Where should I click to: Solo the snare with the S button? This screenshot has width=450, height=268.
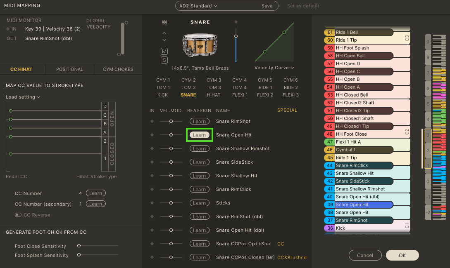coord(164,60)
